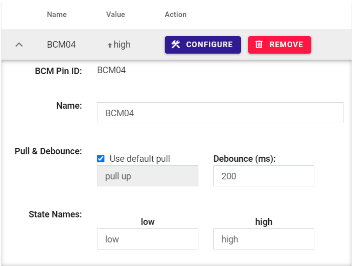Click the Pull & Debounce label
The width and height of the screenshot is (352, 266).
pos(48,151)
